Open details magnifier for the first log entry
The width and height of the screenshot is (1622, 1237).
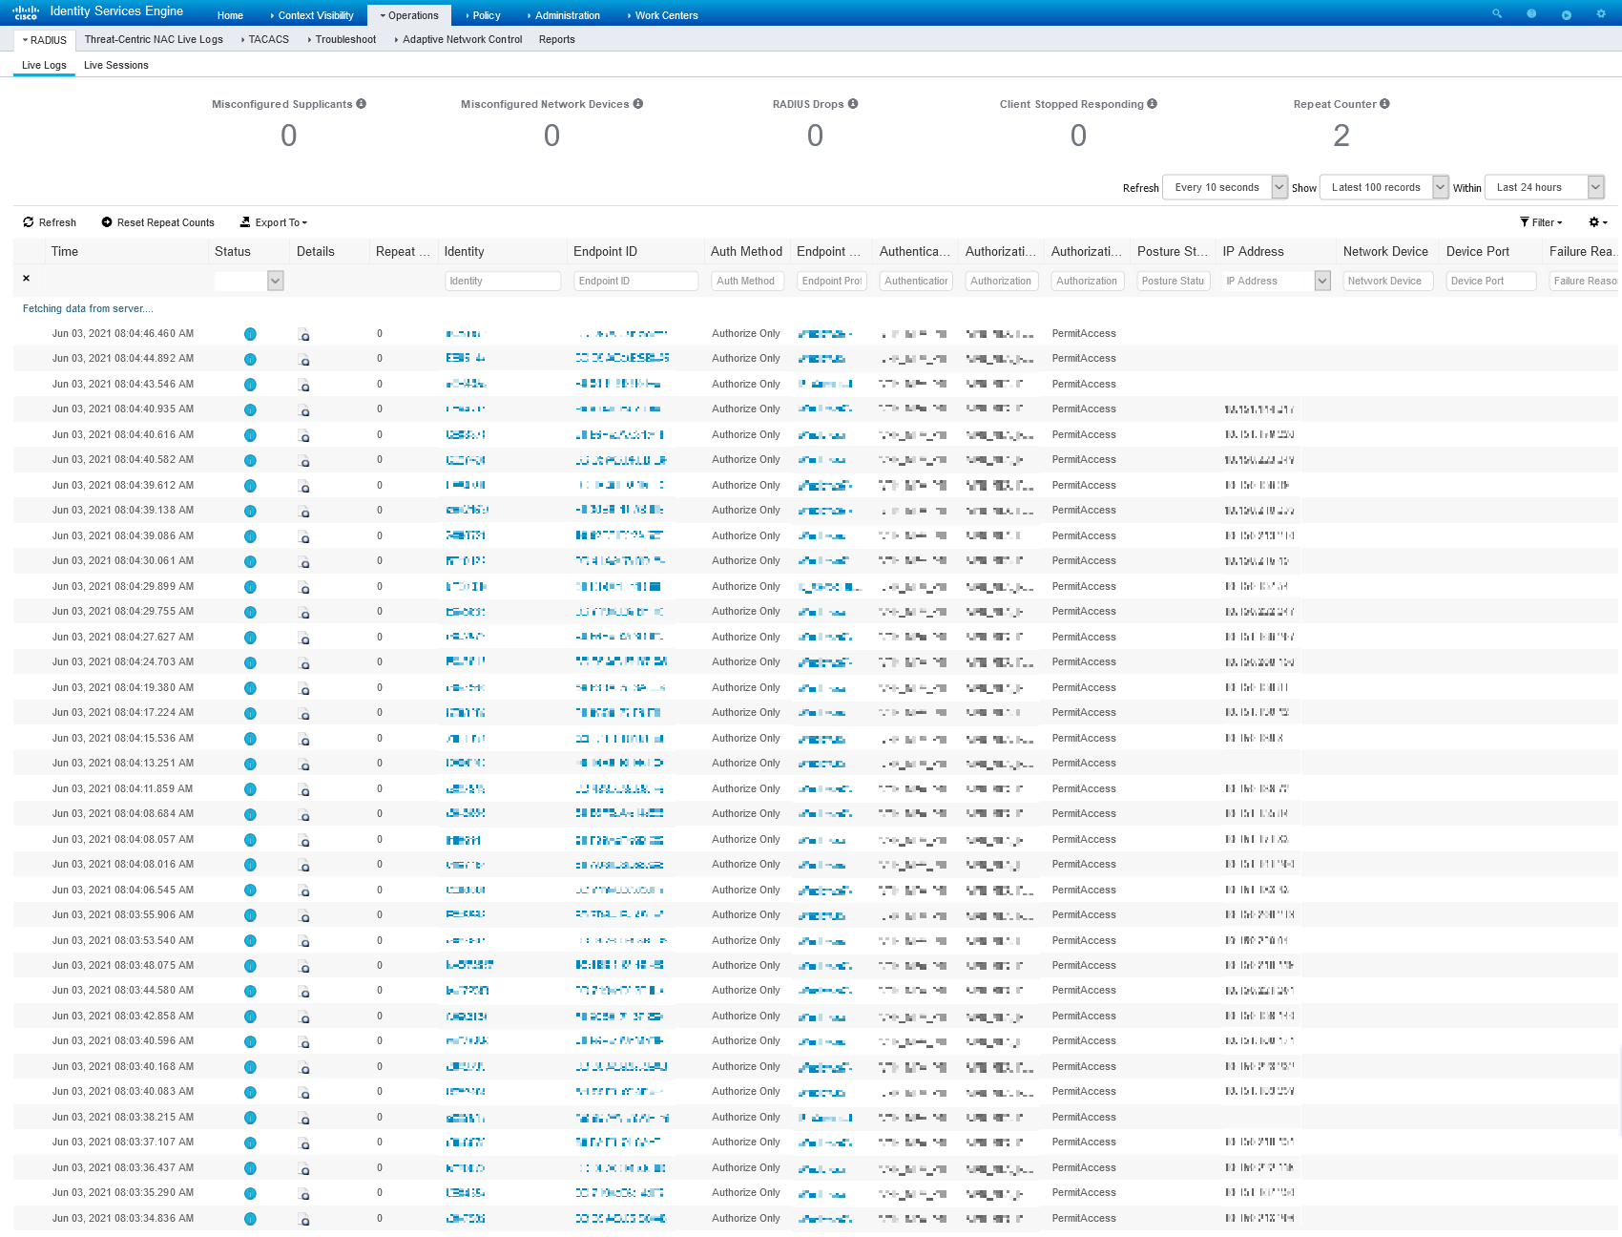point(304,336)
